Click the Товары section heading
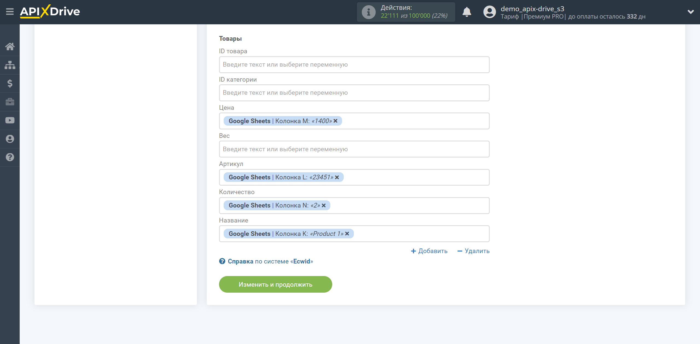This screenshot has width=700, height=344. coord(230,38)
